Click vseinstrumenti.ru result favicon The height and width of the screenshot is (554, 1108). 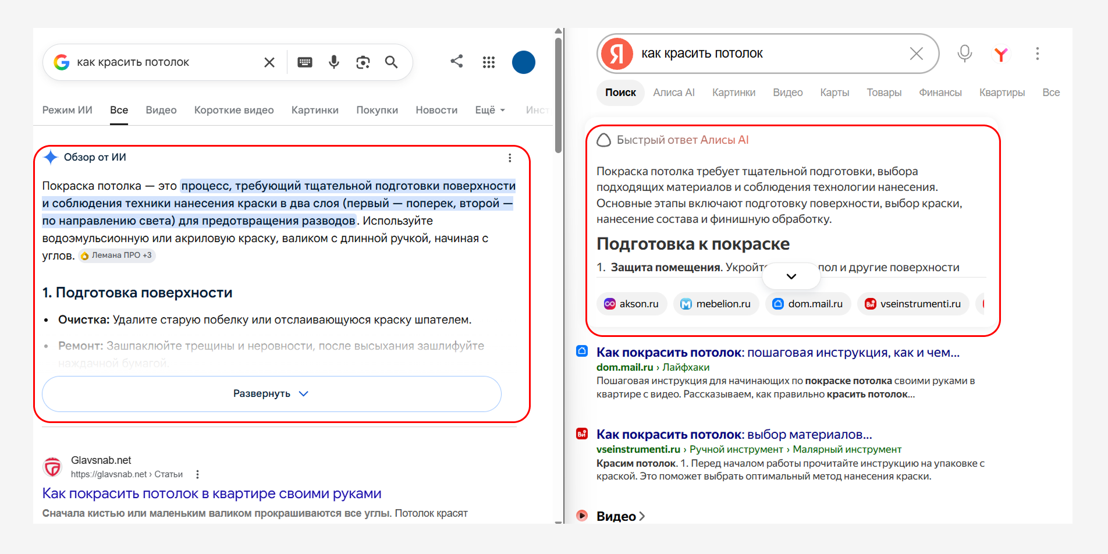[x=582, y=433]
